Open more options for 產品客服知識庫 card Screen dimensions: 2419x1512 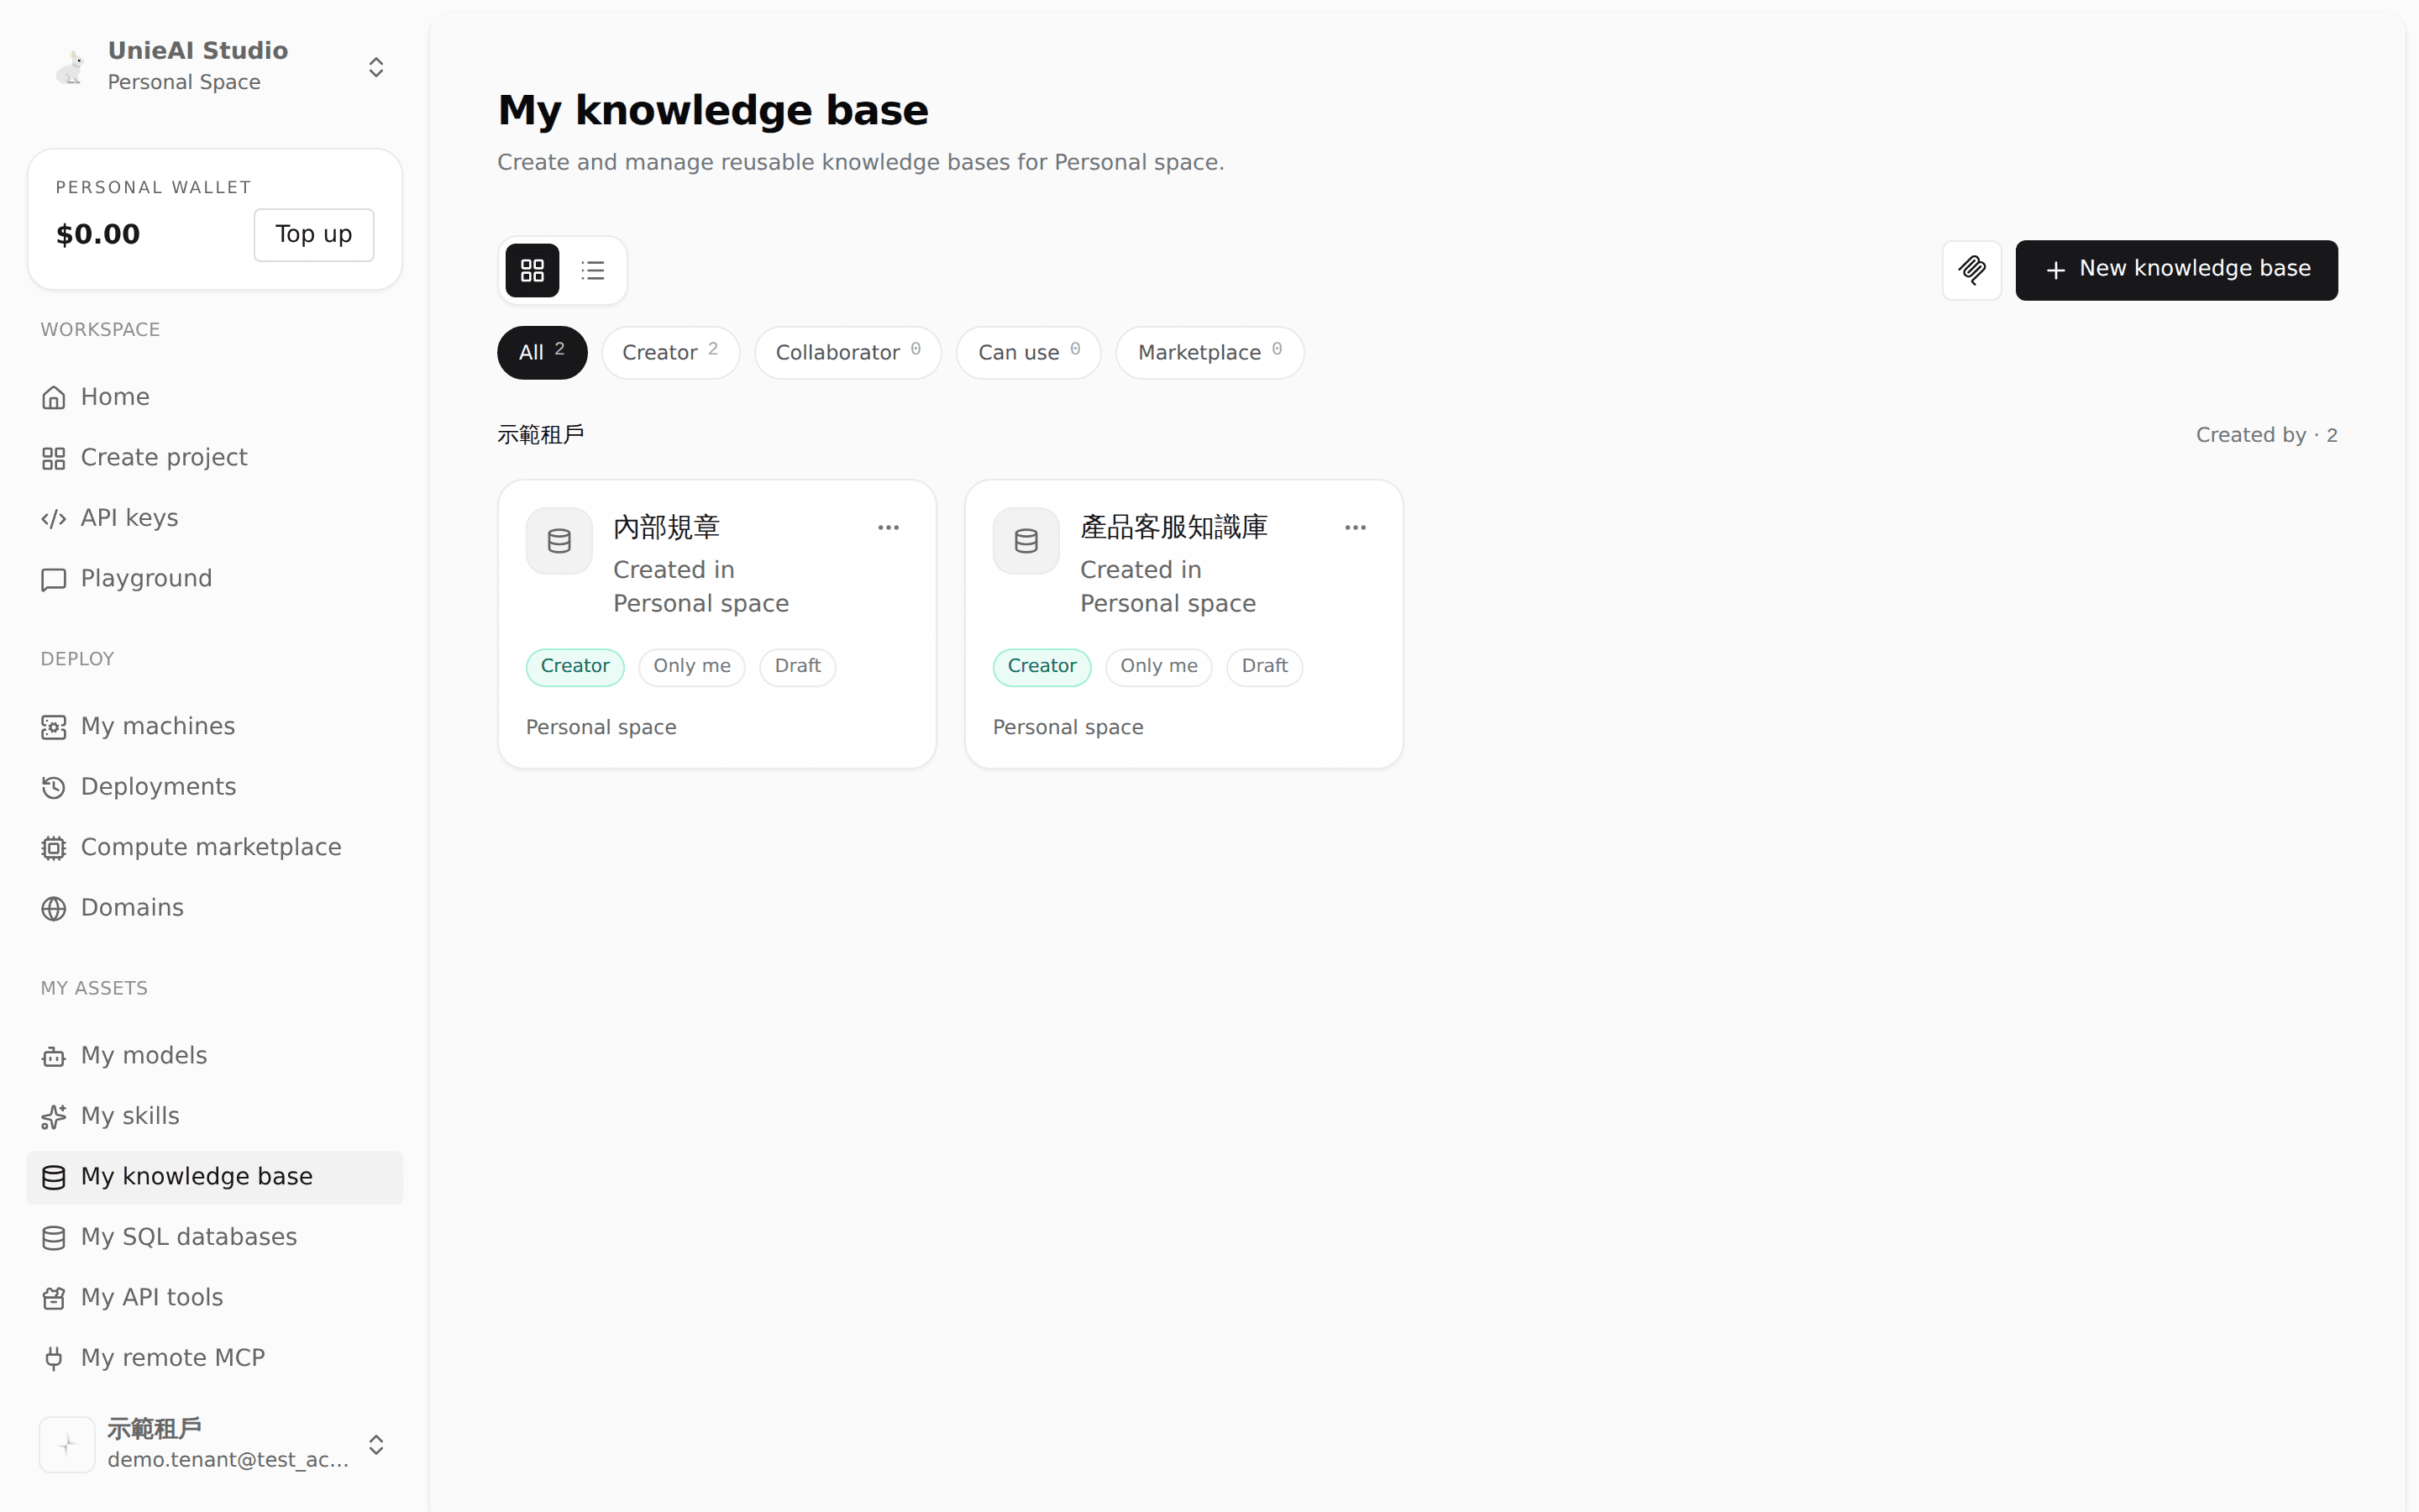coord(1356,527)
